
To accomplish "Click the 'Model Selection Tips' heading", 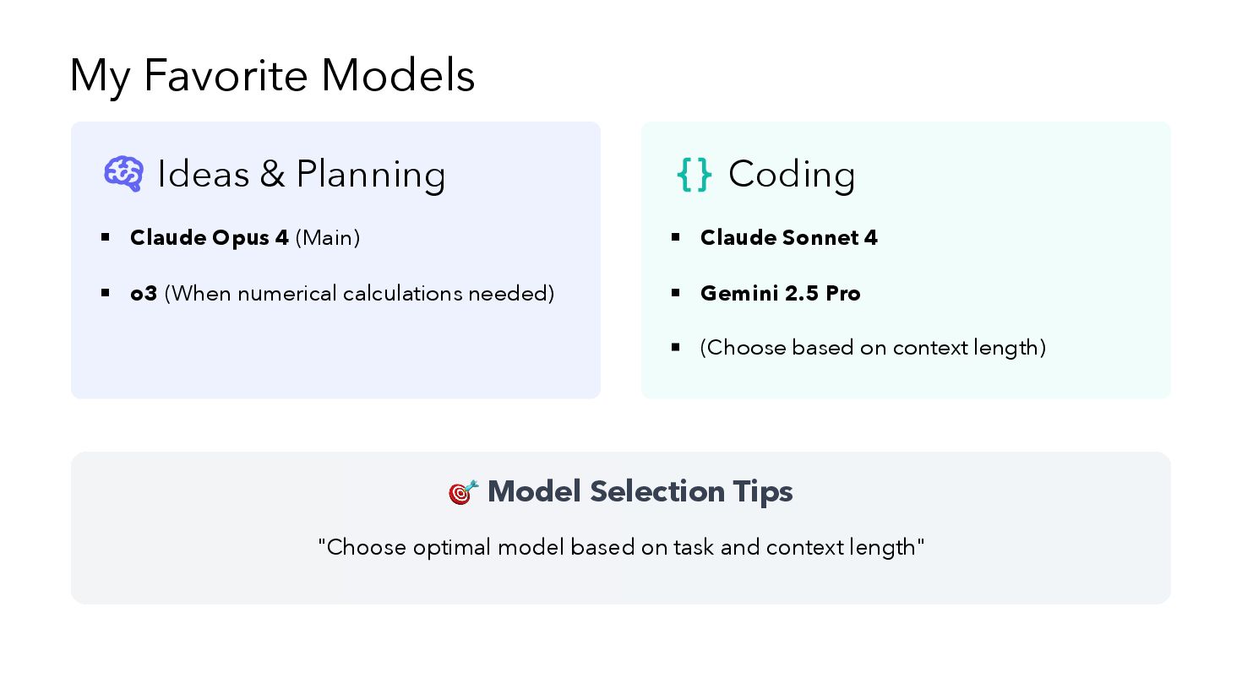I will pyautogui.click(x=640, y=490).
